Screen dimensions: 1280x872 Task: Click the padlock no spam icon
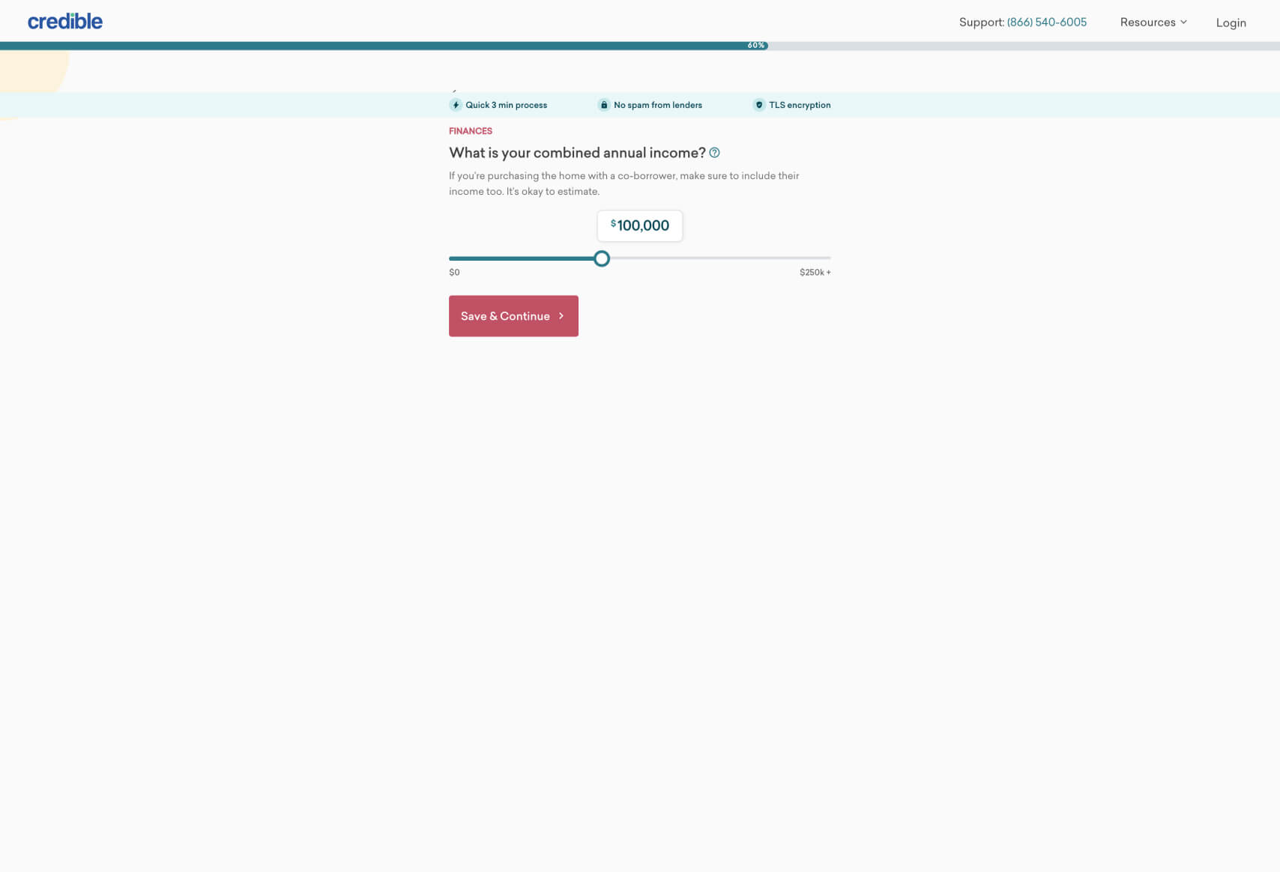pyautogui.click(x=604, y=105)
